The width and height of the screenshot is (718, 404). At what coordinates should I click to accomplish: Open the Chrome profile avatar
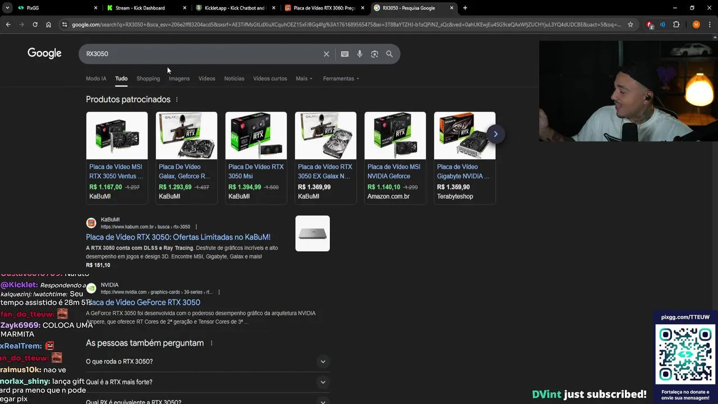696,25
